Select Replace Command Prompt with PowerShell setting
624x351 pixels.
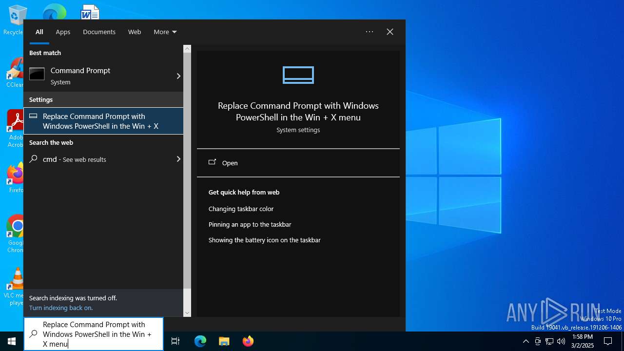pyautogui.click(x=103, y=121)
